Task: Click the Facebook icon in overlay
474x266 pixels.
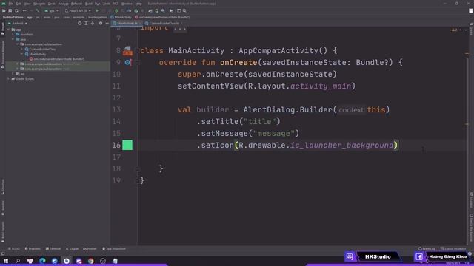Action: pyautogui.click(x=419, y=256)
